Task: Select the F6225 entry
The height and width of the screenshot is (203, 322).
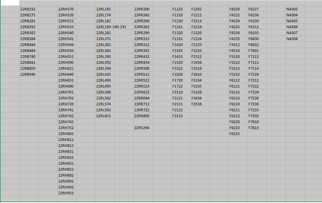Action: 235,134
